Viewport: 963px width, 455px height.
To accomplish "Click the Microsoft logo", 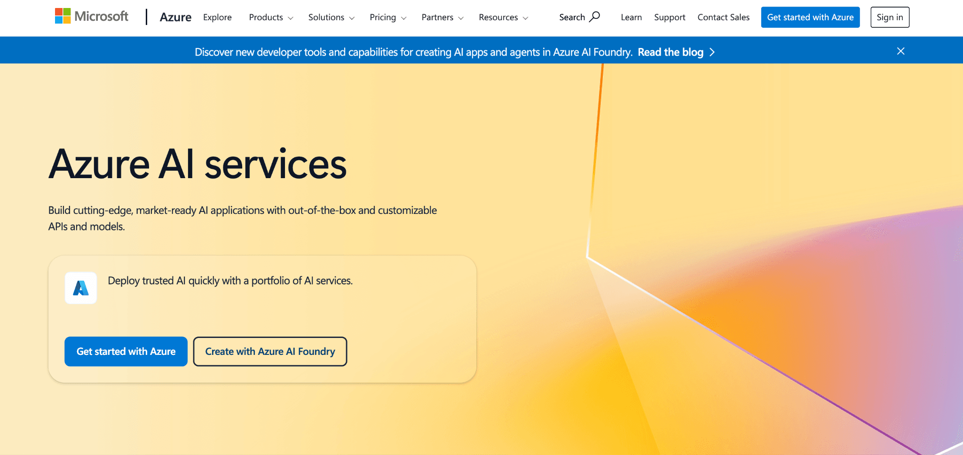I will [92, 16].
